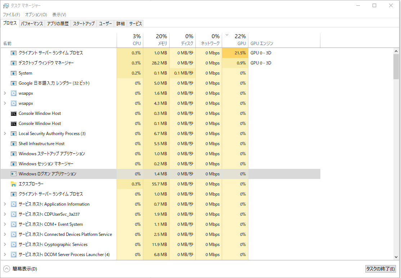Screen dimensions: 401x278
Task: Open the オプション(O) menu
Action: point(36,15)
